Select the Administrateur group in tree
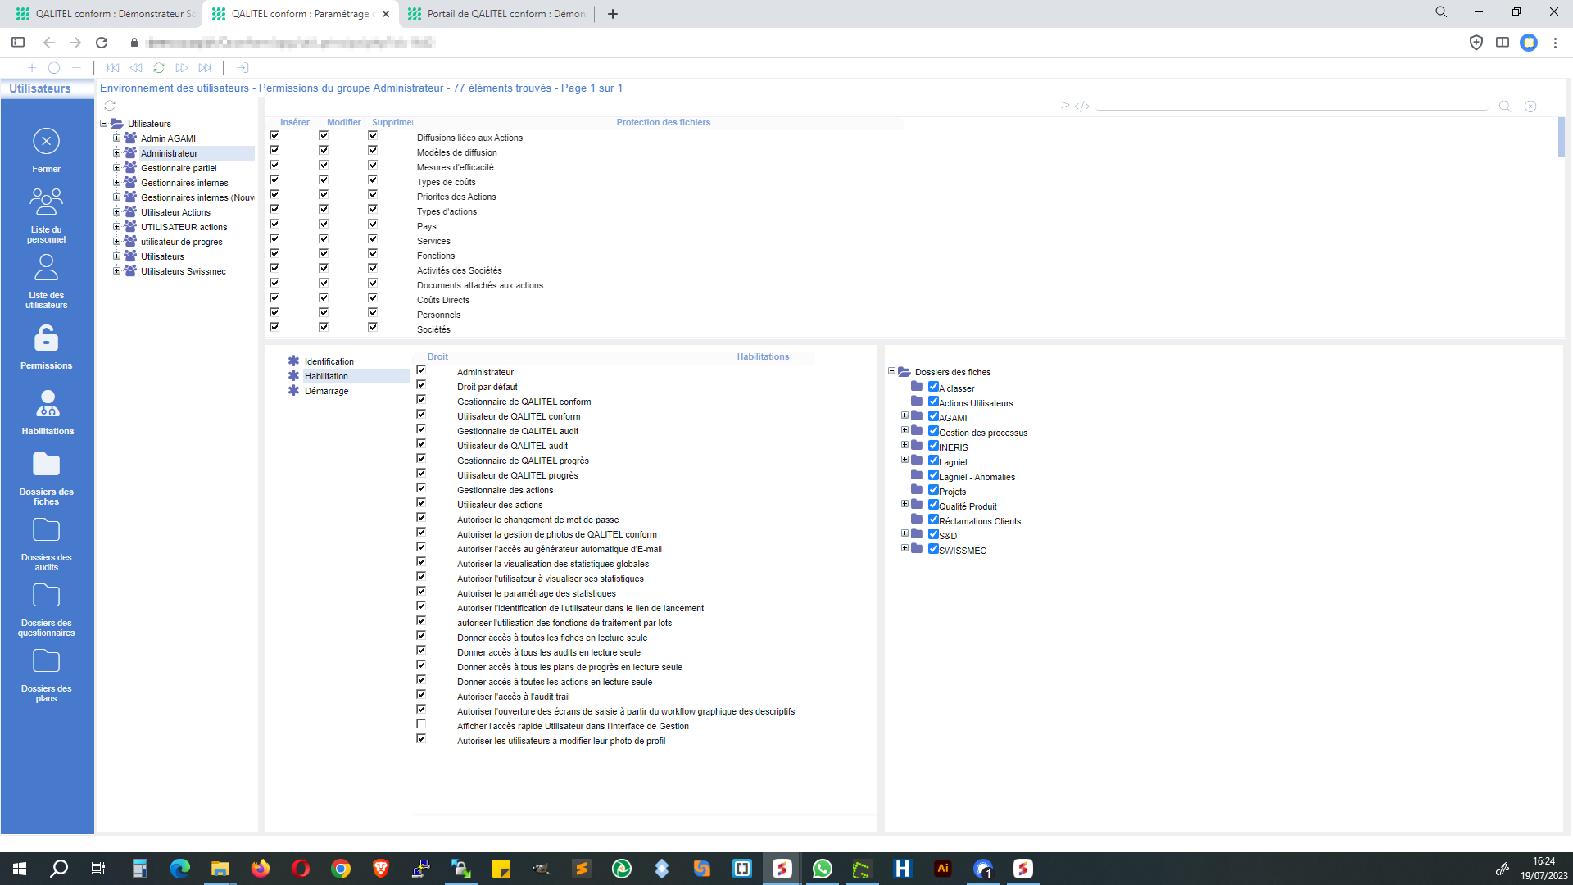The image size is (1573, 885). [x=169, y=153]
